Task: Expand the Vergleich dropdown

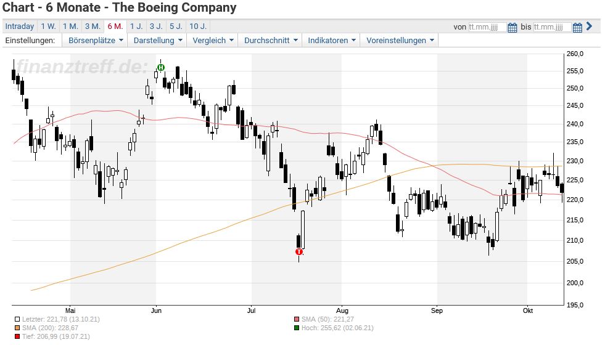Action: (213, 41)
